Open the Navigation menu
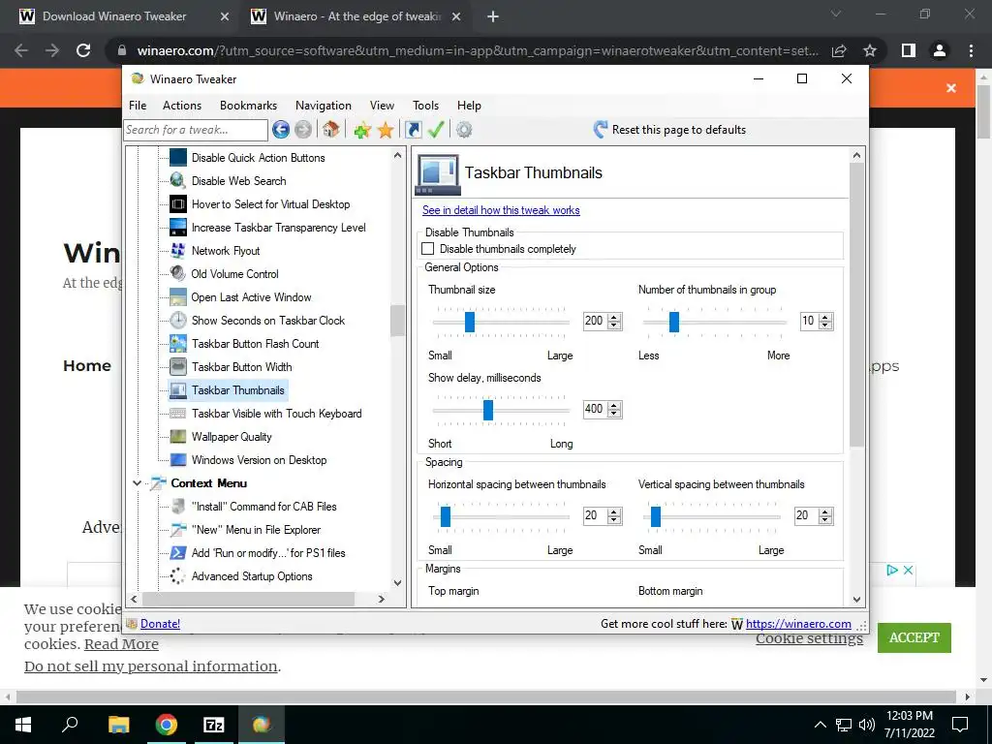The image size is (992, 744). click(324, 106)
